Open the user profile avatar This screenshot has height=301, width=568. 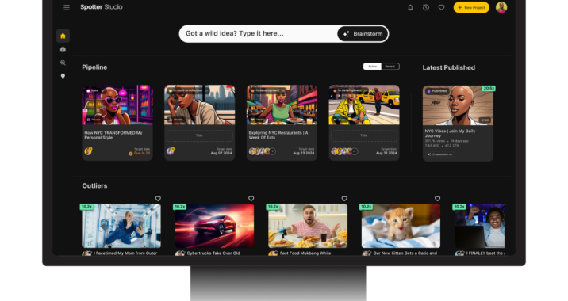(501, 7)
